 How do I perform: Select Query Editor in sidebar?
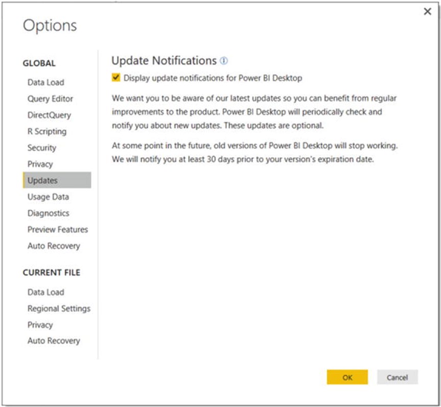point(51,99)
